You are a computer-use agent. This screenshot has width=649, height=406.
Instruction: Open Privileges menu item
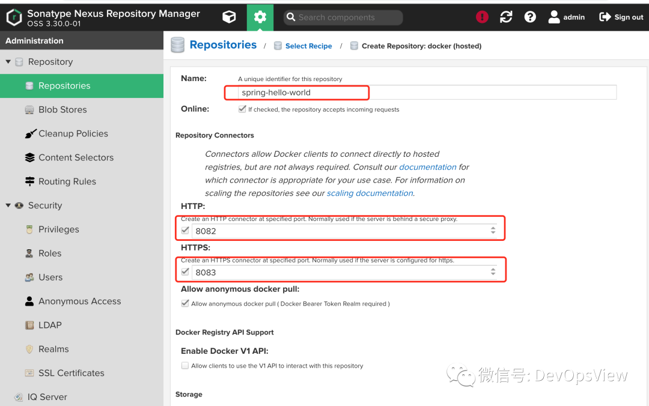pyautogui.click(x=82, y=229)
